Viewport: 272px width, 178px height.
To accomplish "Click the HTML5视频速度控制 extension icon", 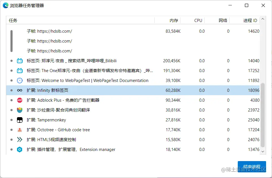I will [x=20, y=140].
